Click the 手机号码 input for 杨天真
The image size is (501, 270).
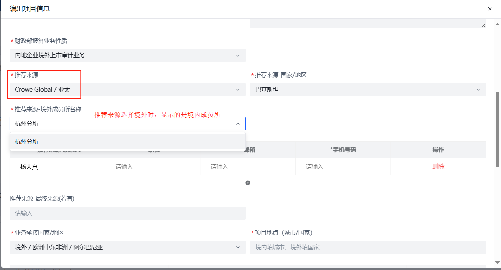pyautogui.click(x=343, y=167)
